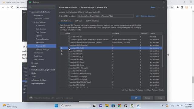Open the network Wi-Fi tray icon

(x=178, y=106)
